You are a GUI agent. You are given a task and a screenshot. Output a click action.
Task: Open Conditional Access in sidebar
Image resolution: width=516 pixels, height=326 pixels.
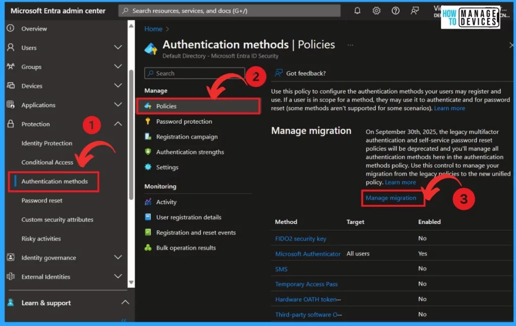[47, 162]
